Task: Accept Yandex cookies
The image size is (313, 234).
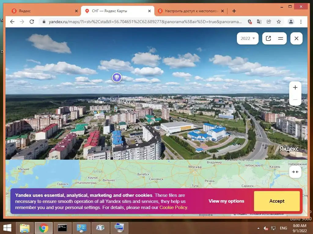Action: (x=277, y=201)
